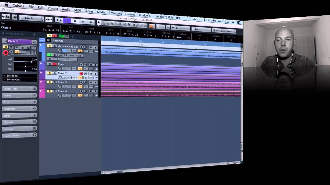
Task: Disable record on Choir 2 track
Action: [x=81, y=73]
